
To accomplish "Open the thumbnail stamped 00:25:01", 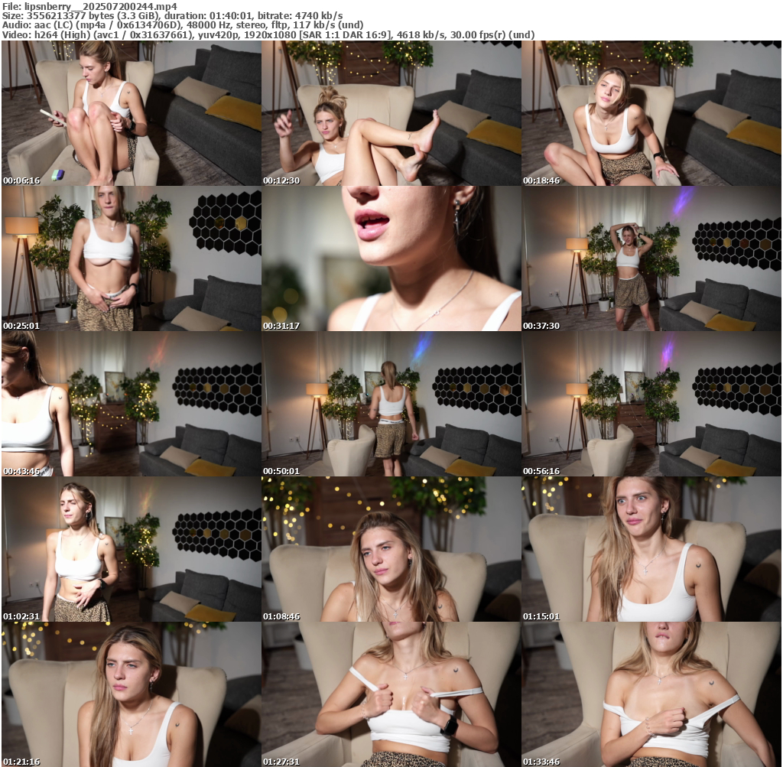I will (132, 258).
